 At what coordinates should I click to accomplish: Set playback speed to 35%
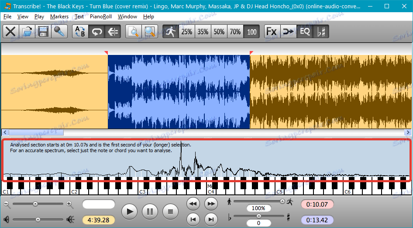click(203, 32)
